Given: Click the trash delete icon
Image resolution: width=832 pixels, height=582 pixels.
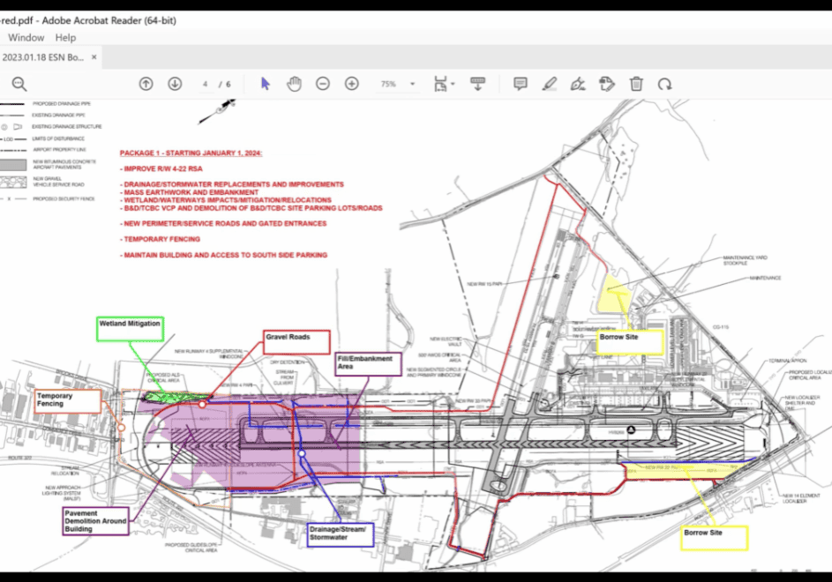Looking at the screenshot, I should tap(636, 84).
